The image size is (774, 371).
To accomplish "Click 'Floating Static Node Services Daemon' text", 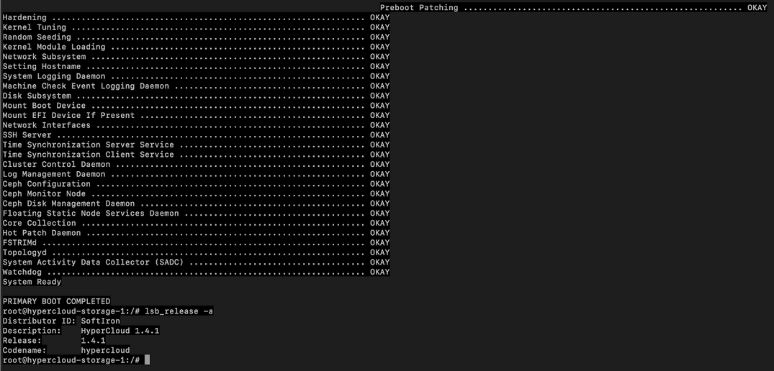I will (91, 214).
